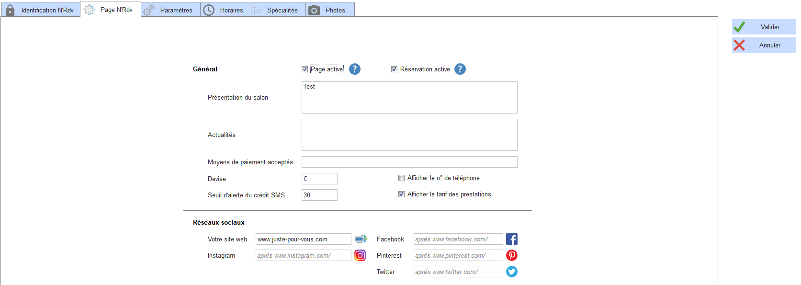Click the Pinterest logo icon

click(512, 255)
